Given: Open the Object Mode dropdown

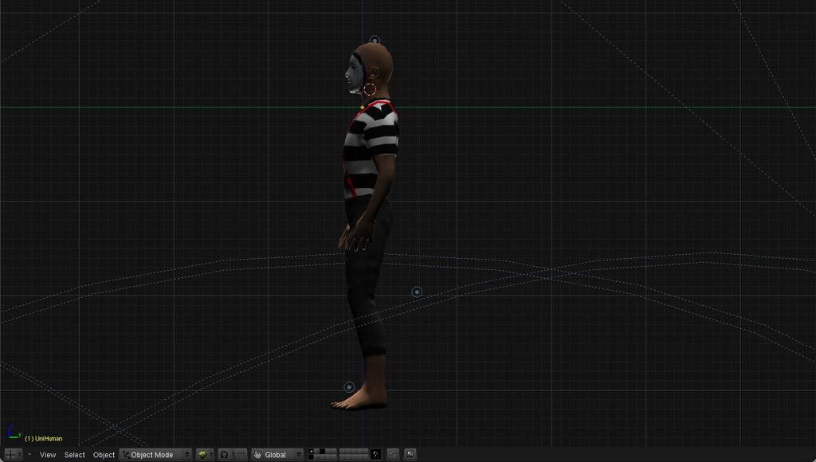Looking at the screenshot, I should point(155,455).
